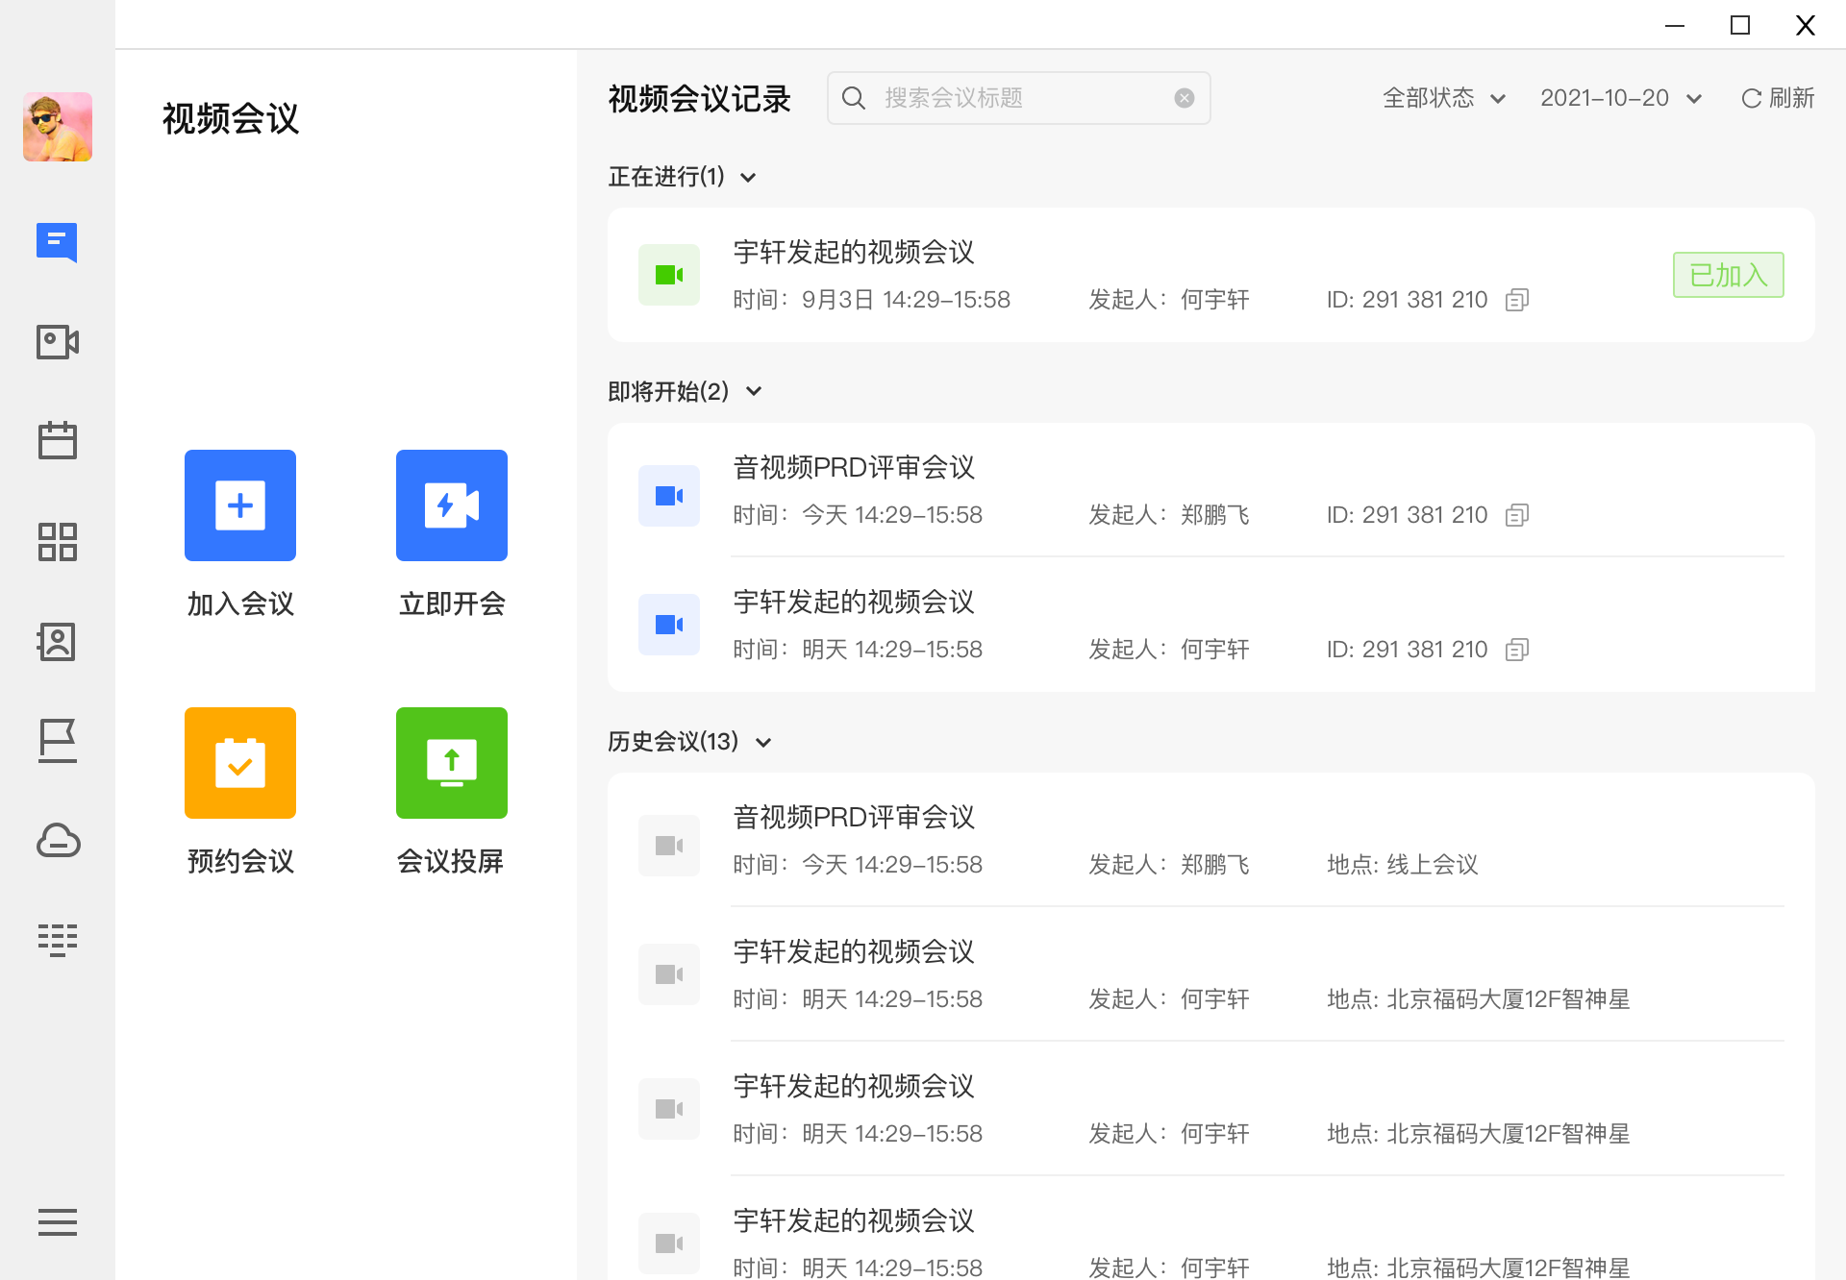This screenshot has height=1280, width=1846.
Task: Open the 2021-10-20 date dropdown
Action: coord(1620,98)
